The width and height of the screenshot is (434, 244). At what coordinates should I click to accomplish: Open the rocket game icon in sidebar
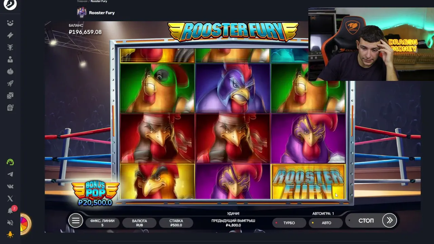(10, 83)
